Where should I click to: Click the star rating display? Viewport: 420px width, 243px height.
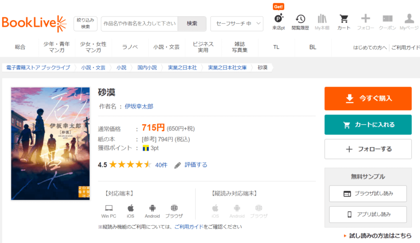click(x=130, y=165)
